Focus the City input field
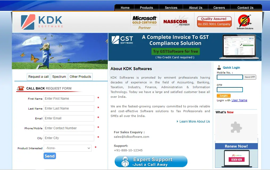 (x=69, y=138)
